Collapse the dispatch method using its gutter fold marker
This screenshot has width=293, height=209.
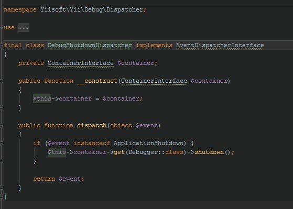tap(1, 126)
